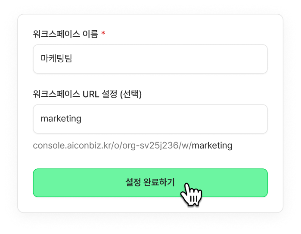Viewport: 301px width, 234px height.
Task: Click the (선택) optional marker in the label
Action: tap(131, 94)
